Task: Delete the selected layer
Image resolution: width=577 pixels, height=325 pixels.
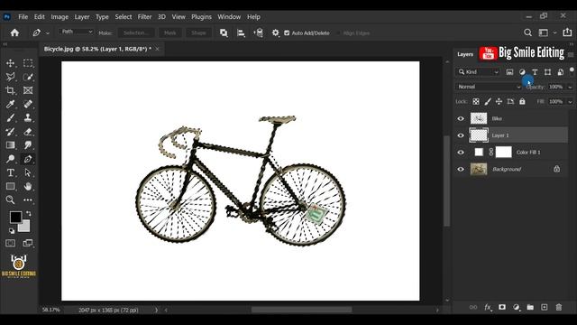Action: pyautogui.click(x=559, y=307)
